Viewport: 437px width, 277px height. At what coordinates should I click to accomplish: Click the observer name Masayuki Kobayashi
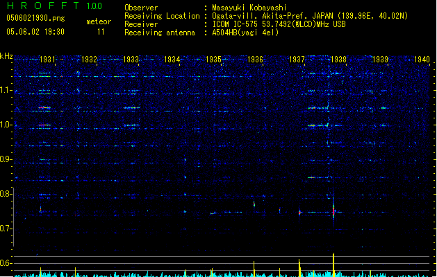pyautogui.click(x=249, y=8)
